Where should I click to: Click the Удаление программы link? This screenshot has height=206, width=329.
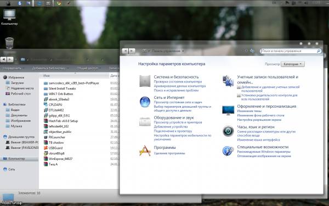[x=169, y=153]
